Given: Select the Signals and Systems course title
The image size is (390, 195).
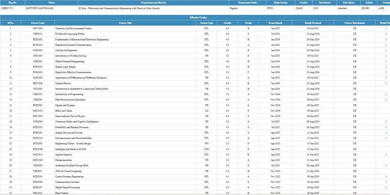Looking at the screenshot, I should [65, 105].
